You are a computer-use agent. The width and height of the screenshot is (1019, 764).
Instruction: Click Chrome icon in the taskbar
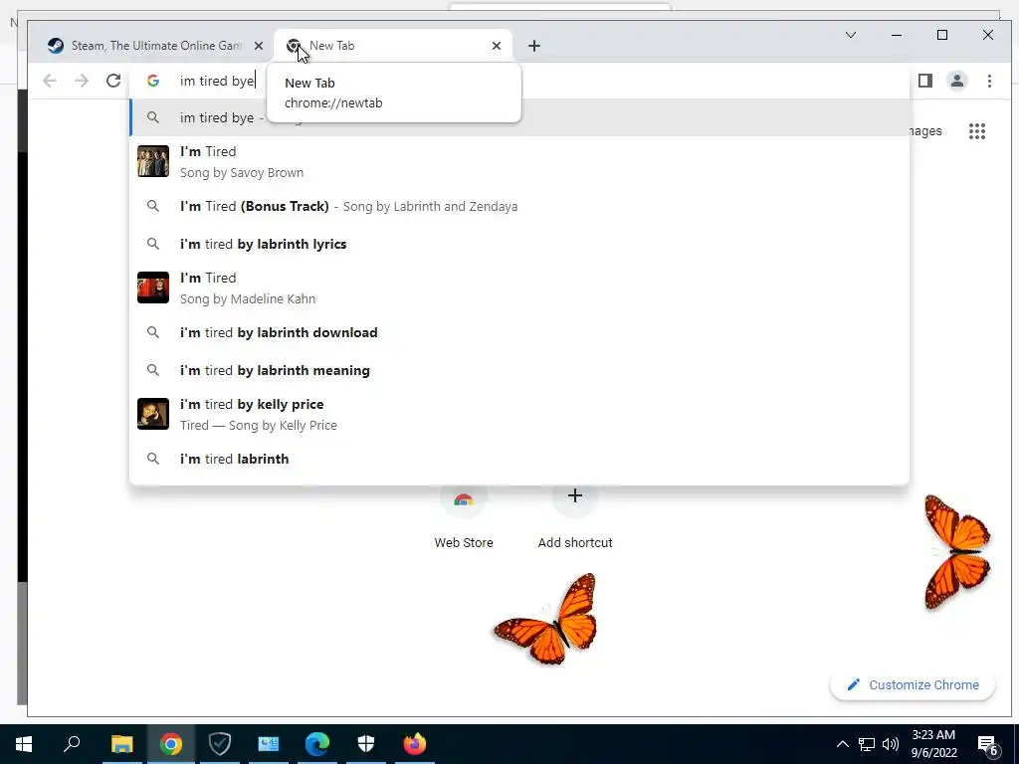pos(171,744)
